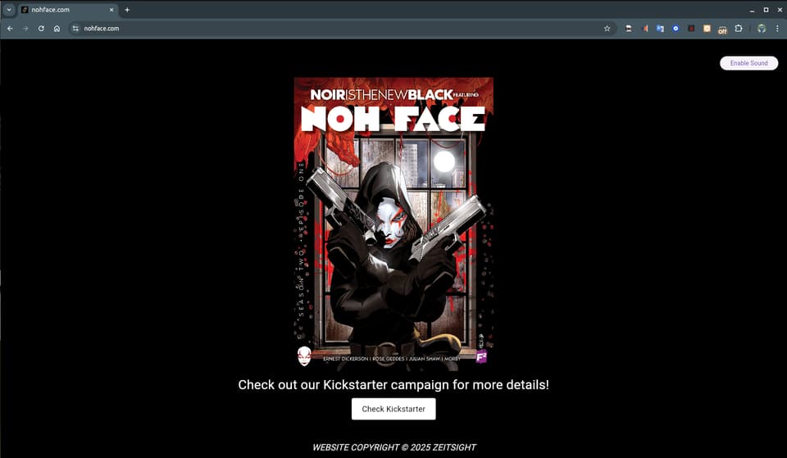Screen dimensions: 787x458
Task: Go to the browser home page
Action: point(57,29)
